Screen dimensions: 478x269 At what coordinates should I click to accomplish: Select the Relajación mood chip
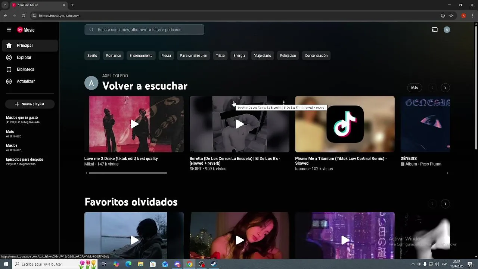point(288,56)
